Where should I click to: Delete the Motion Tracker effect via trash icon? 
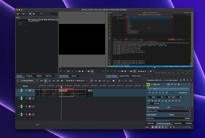pos(189,84)
